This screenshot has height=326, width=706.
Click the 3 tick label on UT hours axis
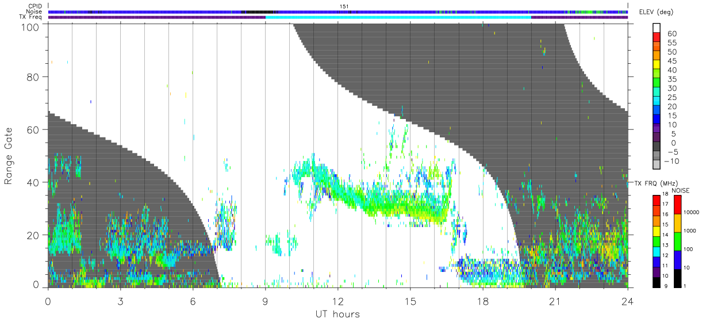pyautogui.click(x=120, y=302)
